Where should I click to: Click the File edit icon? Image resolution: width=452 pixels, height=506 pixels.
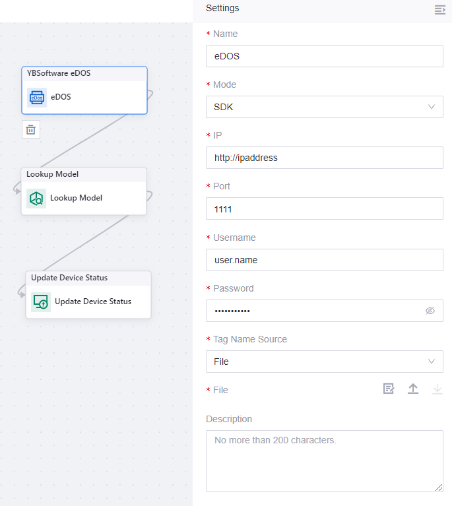[389, 389]
